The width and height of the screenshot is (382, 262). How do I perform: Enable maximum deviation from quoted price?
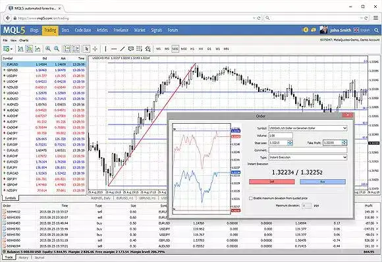click(x=251, y=198)
